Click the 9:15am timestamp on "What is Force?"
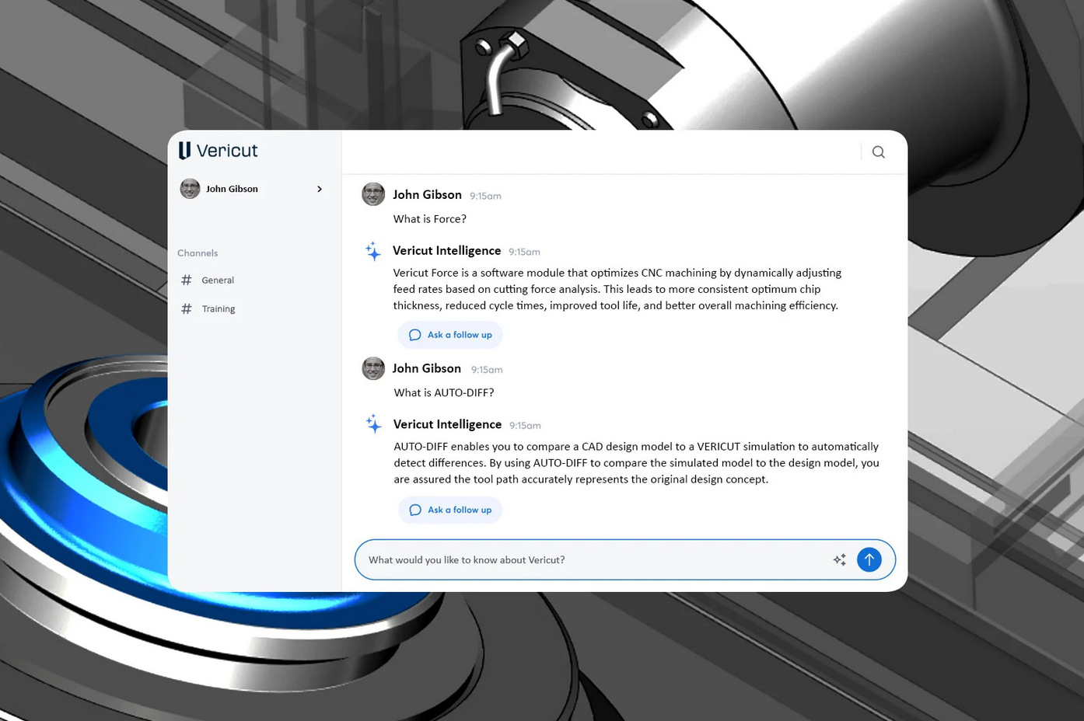Image resolution: width=1084 pixels, height=721 pixels. coord(486,196)
